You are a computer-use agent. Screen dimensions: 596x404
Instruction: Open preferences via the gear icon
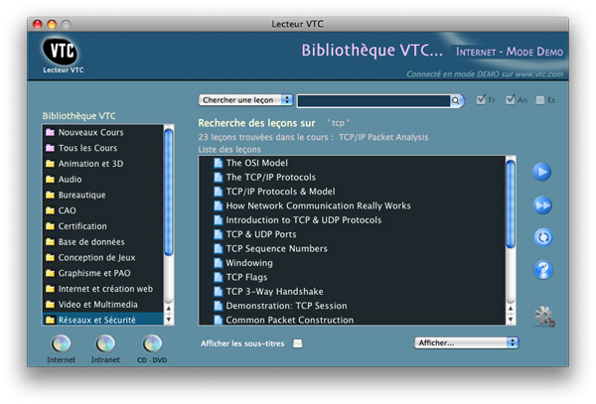544,317
